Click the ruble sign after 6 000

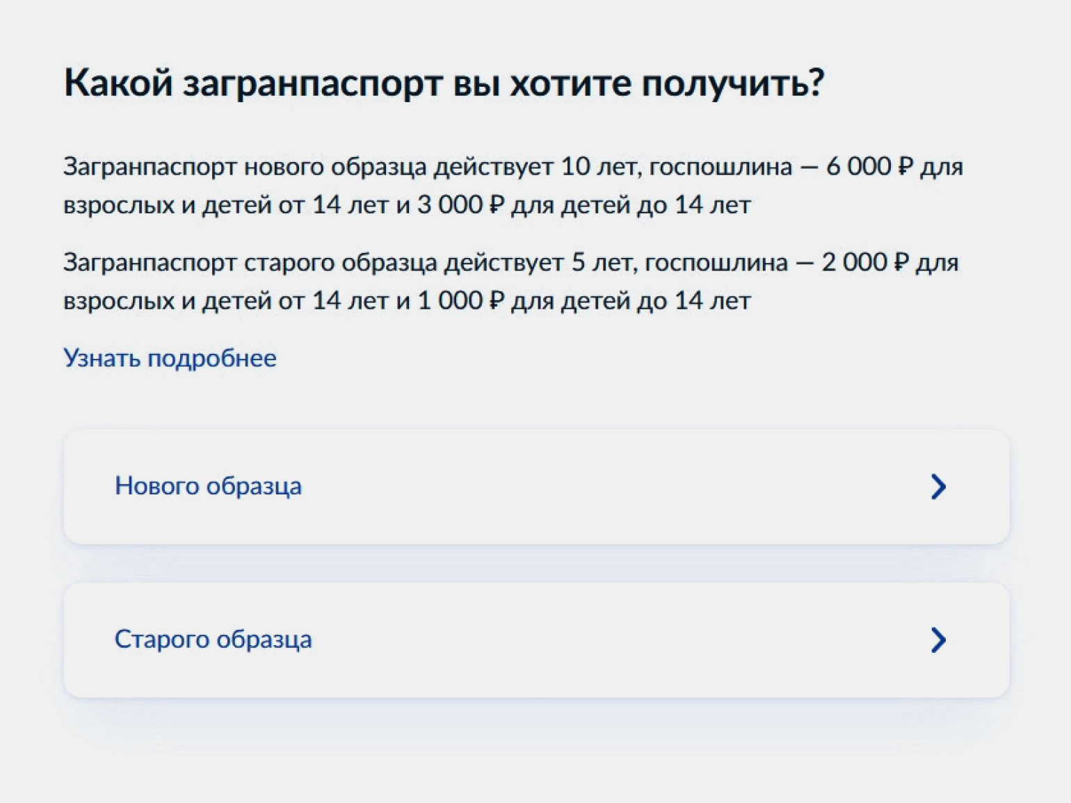coord(905,167)
